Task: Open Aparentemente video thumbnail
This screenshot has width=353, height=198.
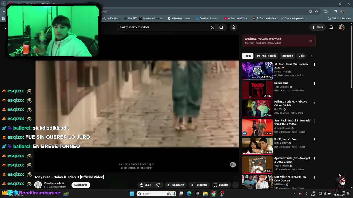Action: pos(257,165)
